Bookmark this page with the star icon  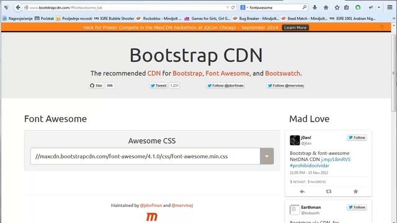pos(337,7)
